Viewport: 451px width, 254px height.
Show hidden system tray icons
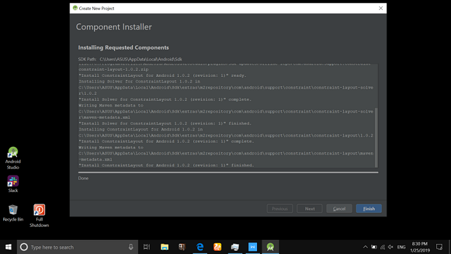pos(365,247)
